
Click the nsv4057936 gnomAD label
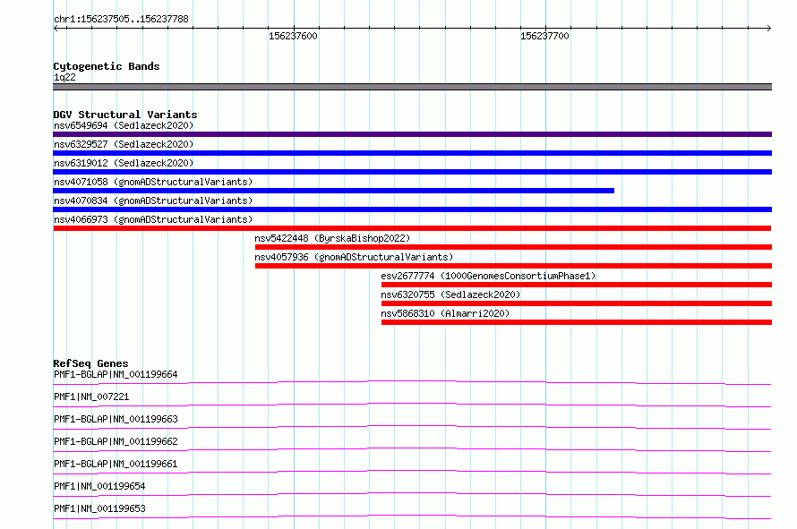coord(354,257)
